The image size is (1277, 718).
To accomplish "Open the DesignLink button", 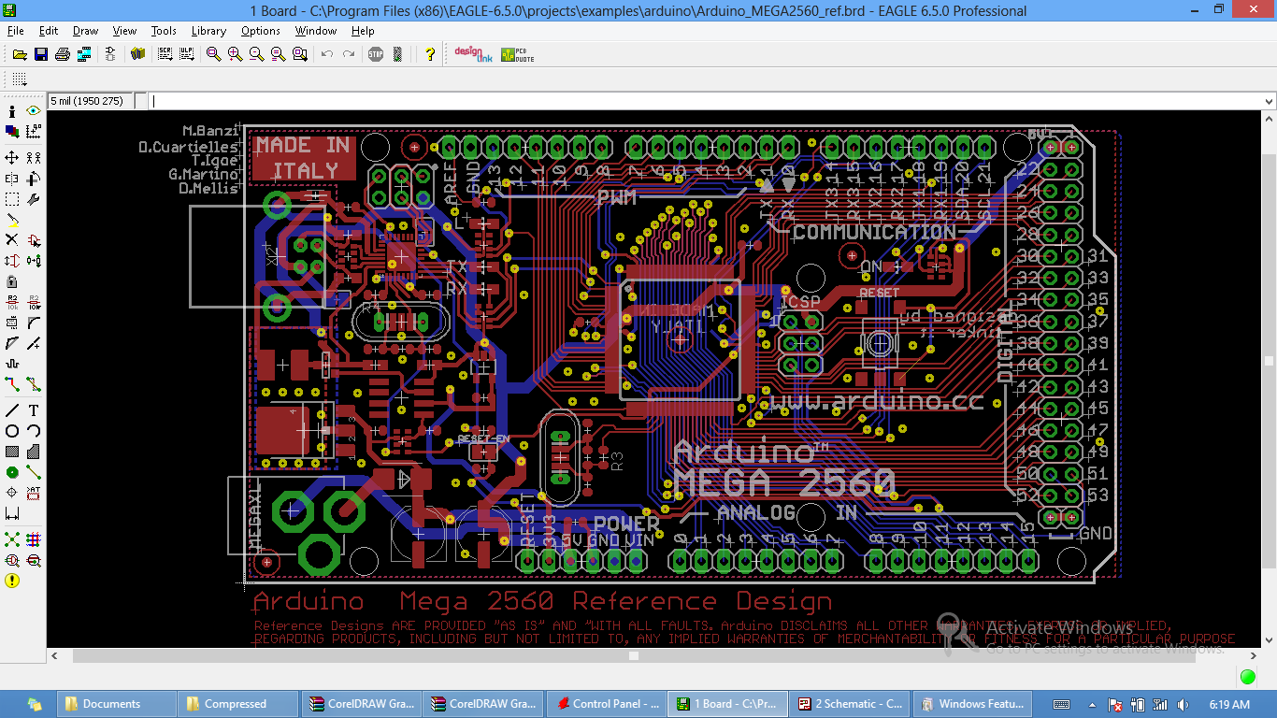I will (473, 54).
